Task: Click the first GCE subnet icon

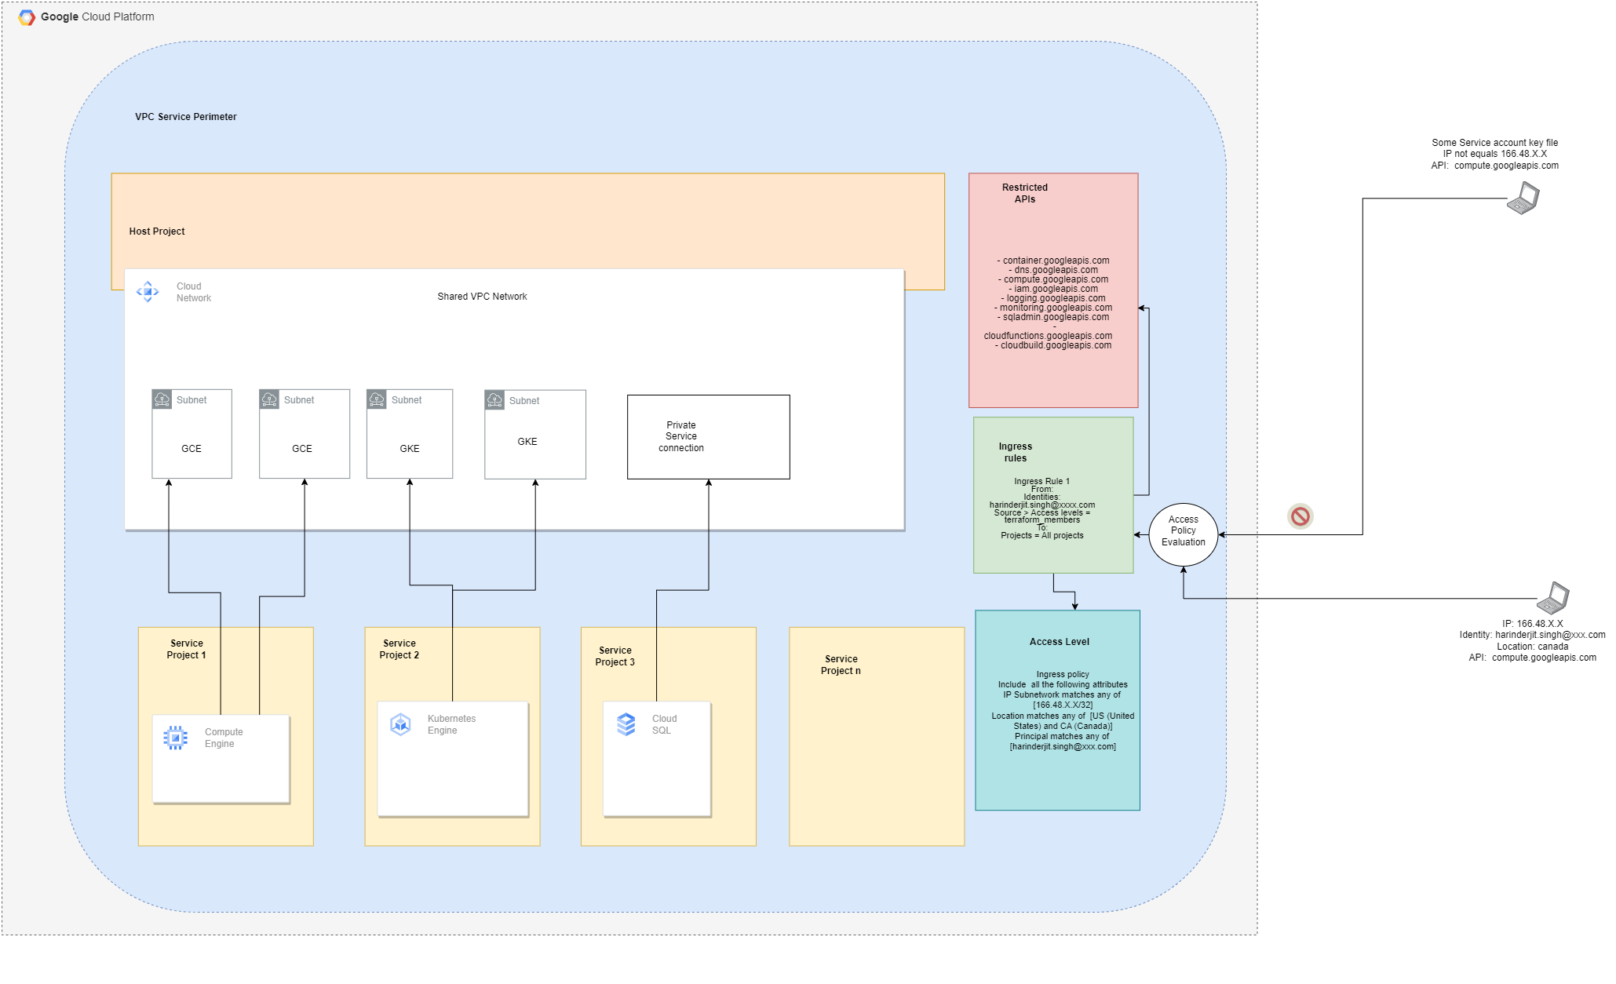Action: [x=162, y=399]
